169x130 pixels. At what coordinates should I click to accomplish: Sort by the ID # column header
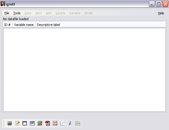(x=8, y=25)
